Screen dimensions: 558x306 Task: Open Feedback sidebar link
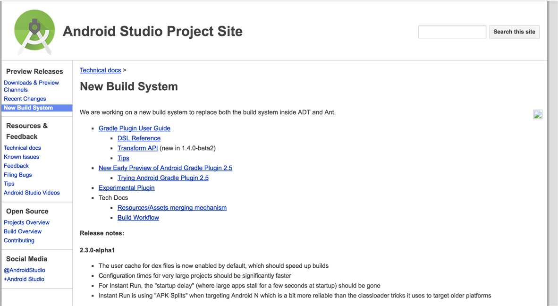[x=17, y=166]
